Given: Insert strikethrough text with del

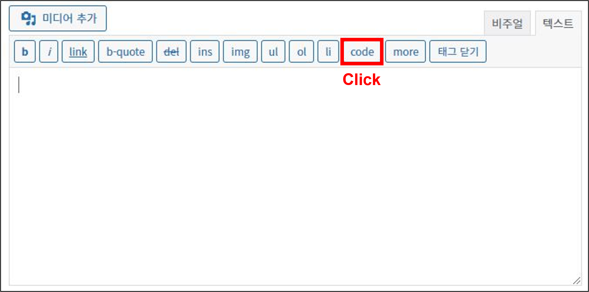Looking at the screenshot, I should coord(170,52).
